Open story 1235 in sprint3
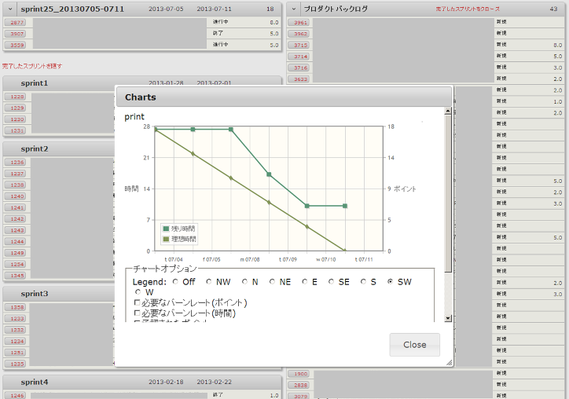This screenshot has width=569, height=399. (17, 364)
